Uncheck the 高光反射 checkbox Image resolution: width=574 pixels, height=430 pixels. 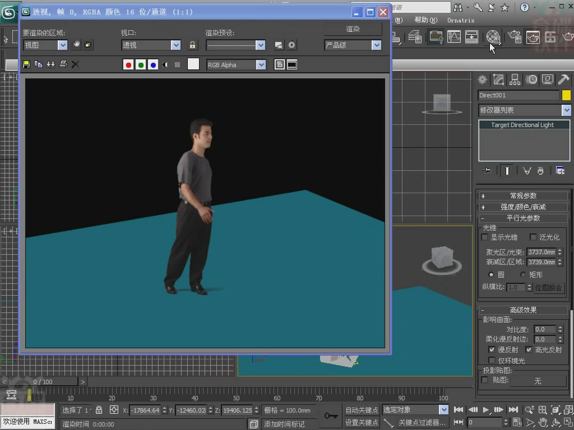click(x=529, y=349)
